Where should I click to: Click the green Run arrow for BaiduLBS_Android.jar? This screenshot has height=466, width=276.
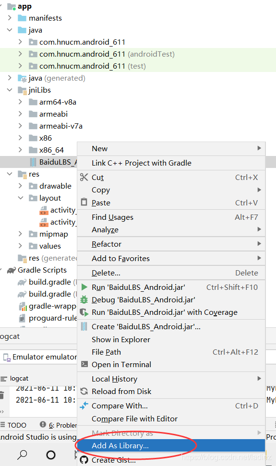click(84, 287)
